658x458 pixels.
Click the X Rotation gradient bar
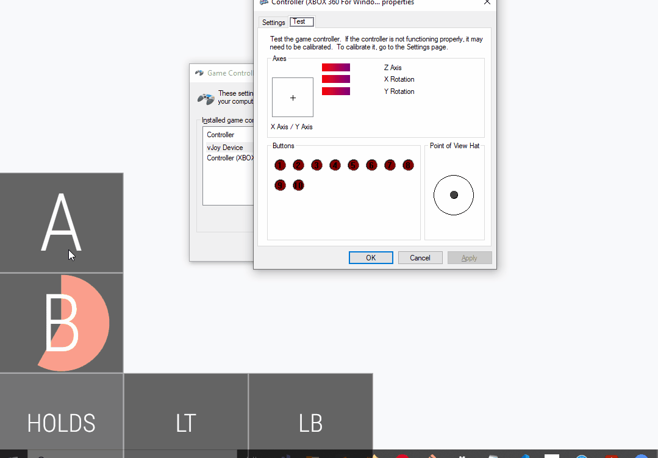coord(336,79)
